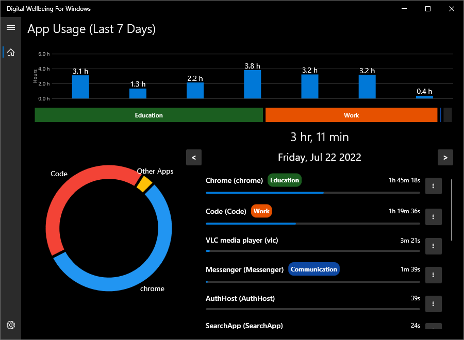Viewport: 464px width, 340px height.
Task: Open more options for AuthHost
Action: 433,304
